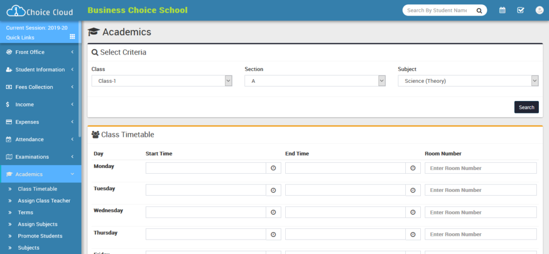Image resolution: width=549 pixels, height=254 pixels.
Task: Click the Expenses card icon
Action: click(9, 122)
